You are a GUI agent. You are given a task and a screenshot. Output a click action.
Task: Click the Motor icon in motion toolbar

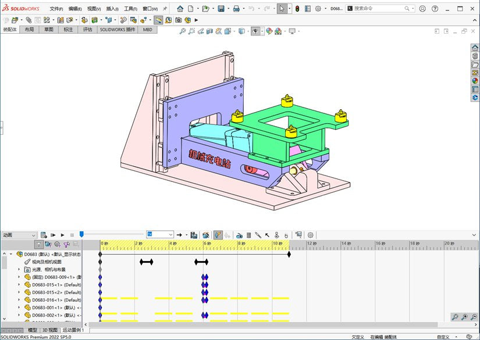239,235
